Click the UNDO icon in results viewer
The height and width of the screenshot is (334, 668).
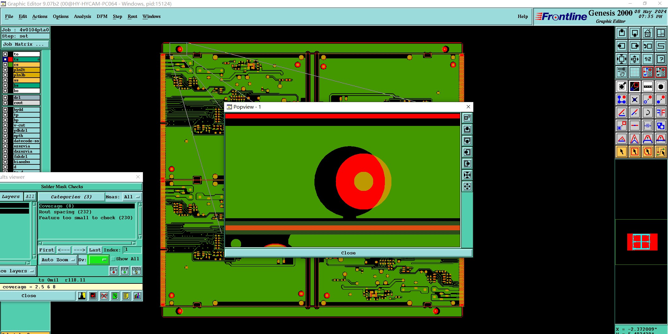pyautogui.click(x=136, y=271)
